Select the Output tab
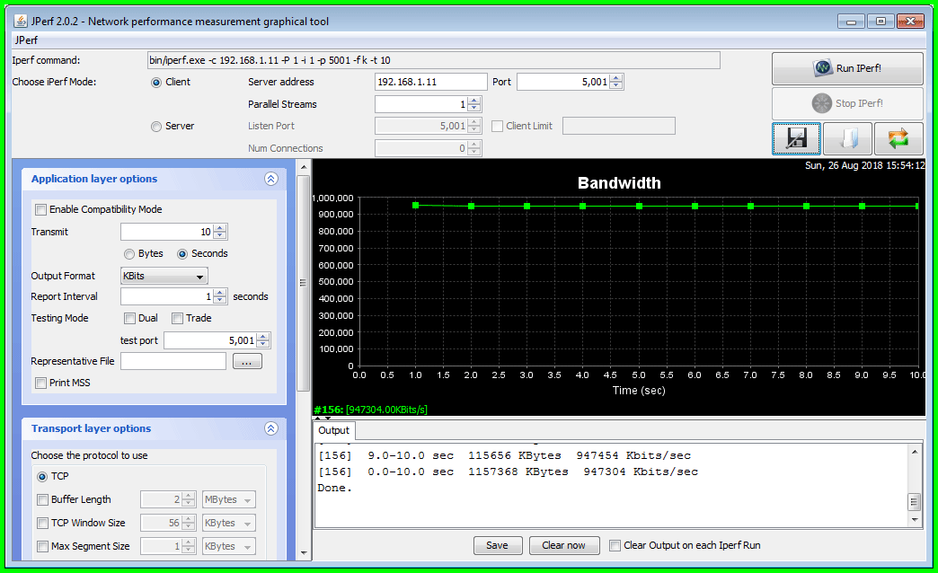 pos(334,430)
